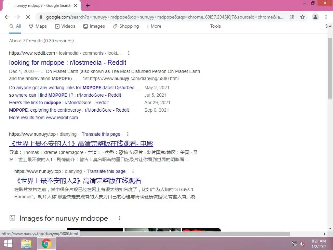The height and width of the screenshot is (250, 333).
Task: Click Chrome icon in taskbar
Action: [x=47, y=243]
